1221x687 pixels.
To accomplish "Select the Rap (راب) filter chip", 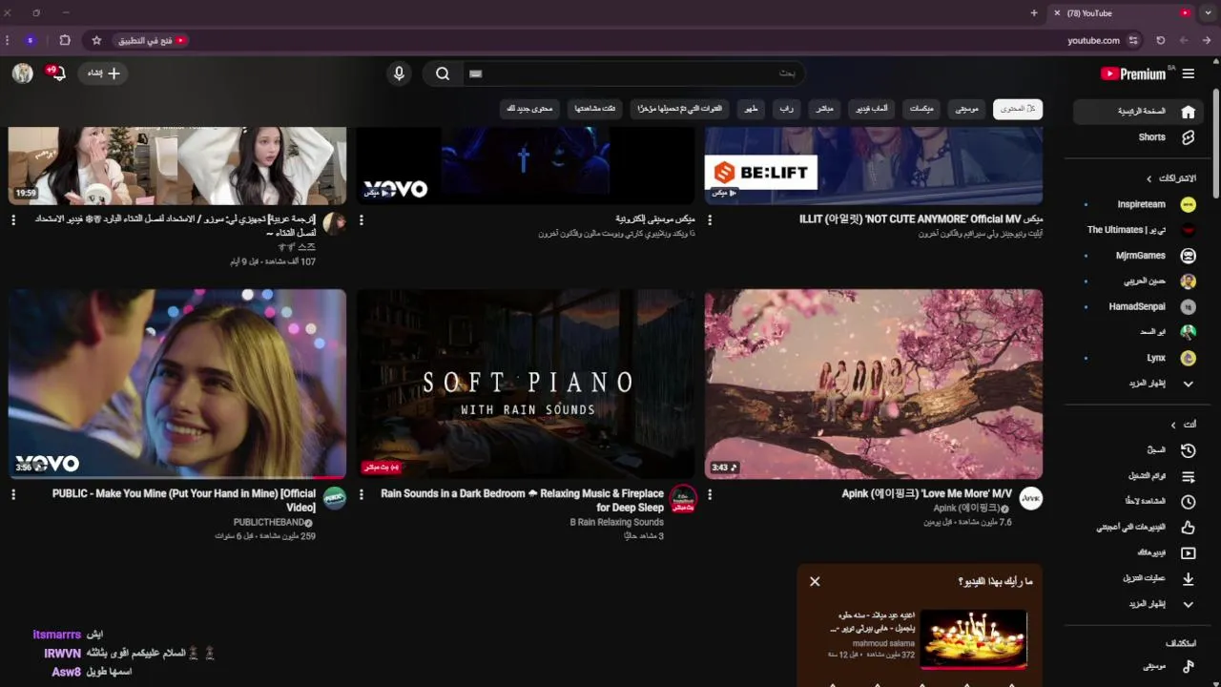I will tap(787, 109).
